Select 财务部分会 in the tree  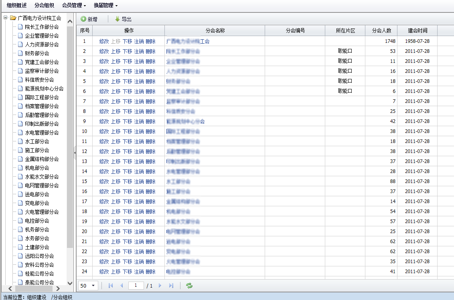click(37, 53)
